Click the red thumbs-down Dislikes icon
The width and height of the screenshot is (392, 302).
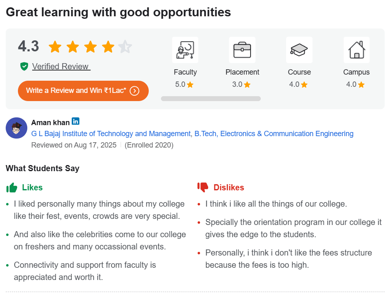[x=203, y=187]
